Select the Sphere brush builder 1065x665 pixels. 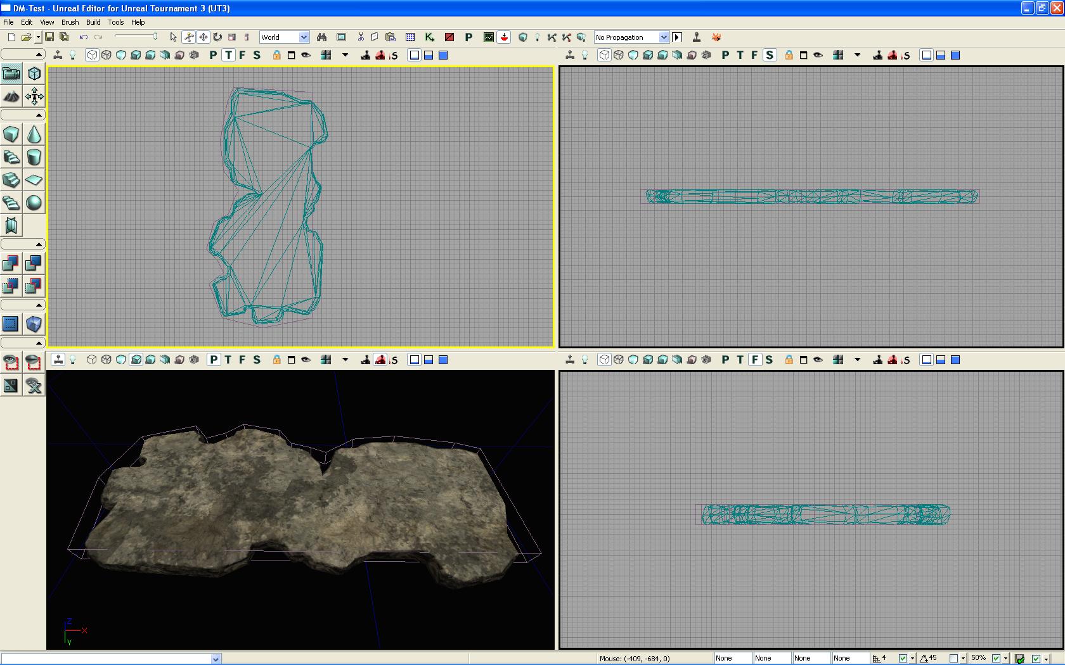point(34,203)
